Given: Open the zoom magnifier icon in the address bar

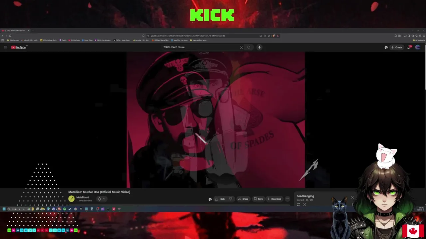Looking at the screenshot, I should 265,36.
